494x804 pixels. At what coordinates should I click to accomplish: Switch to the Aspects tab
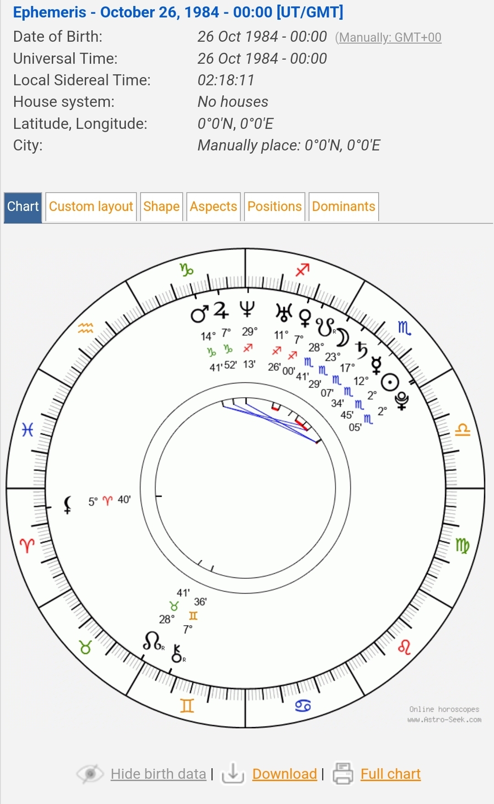click(x=213, y=207)
